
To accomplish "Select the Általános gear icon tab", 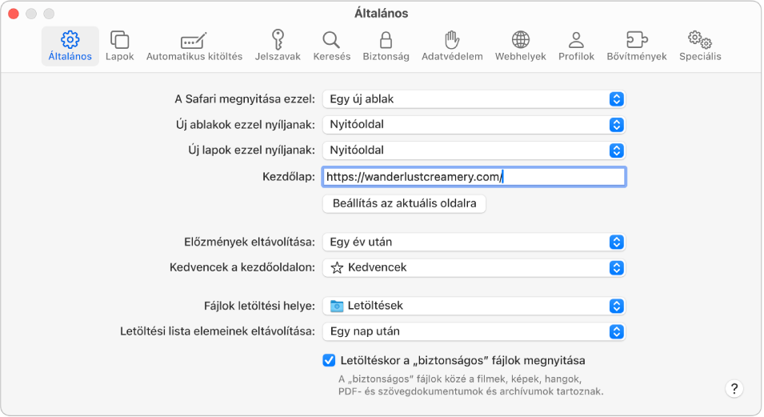I will coord(70,46).
